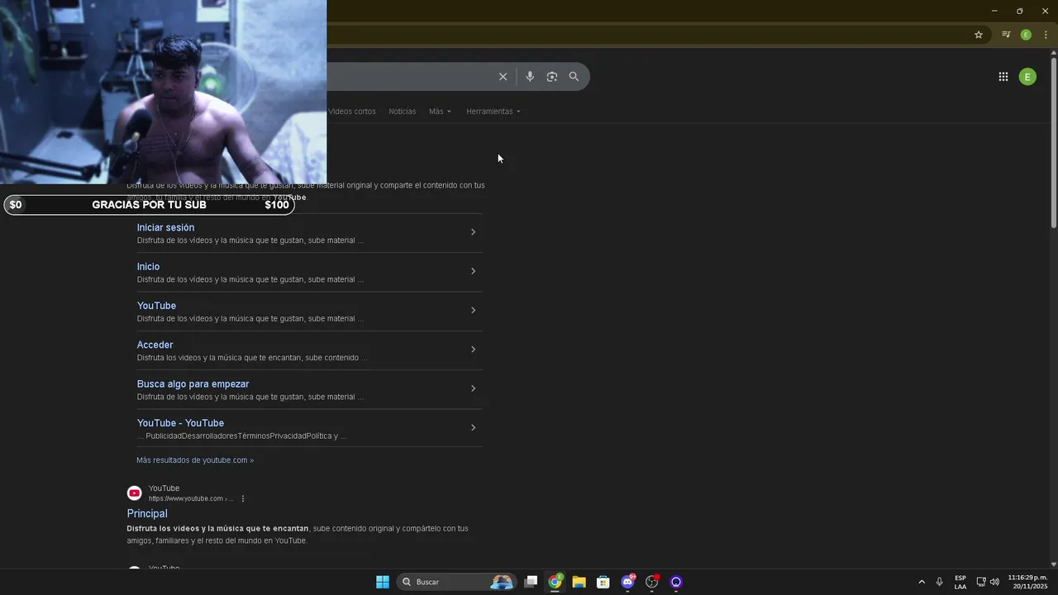Open the OBS Studio taskbar icon
The image size is (1058, 595).
click(652, 582)
